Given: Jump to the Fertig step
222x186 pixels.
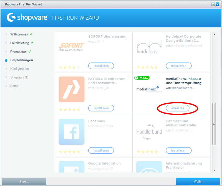Looking at the screenshot, I should [14, 86].
